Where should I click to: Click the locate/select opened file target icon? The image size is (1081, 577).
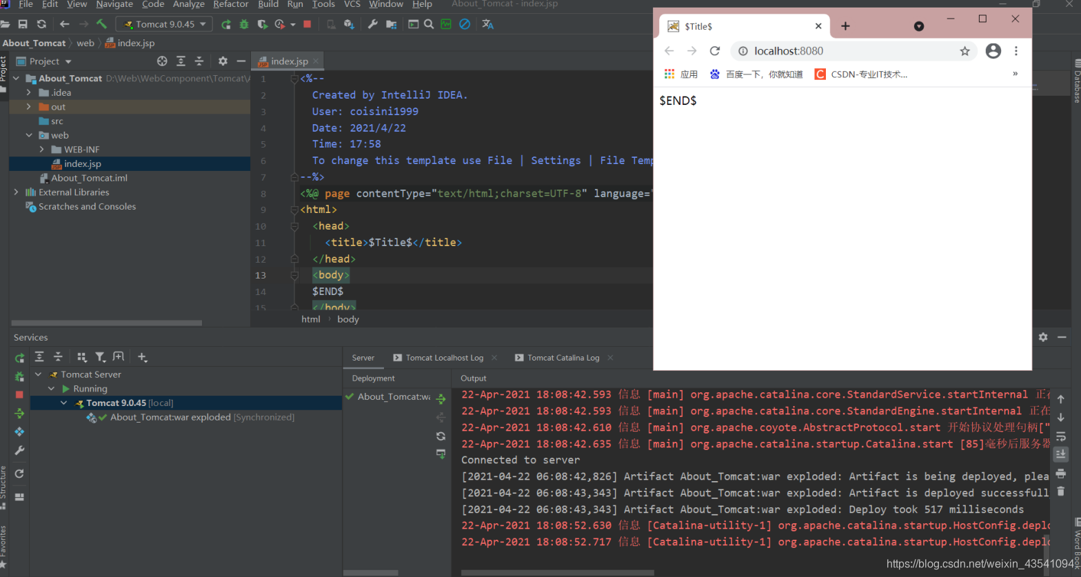[x=162, y=61]
